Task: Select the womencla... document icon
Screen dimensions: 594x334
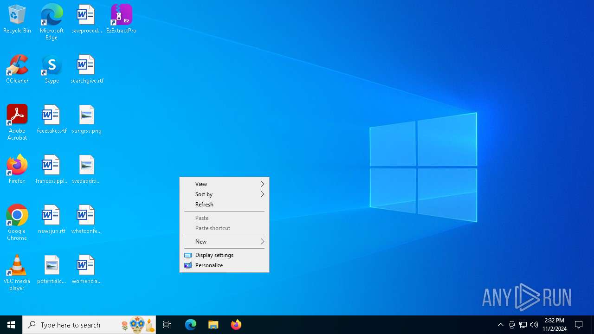Action: (87, 270)
